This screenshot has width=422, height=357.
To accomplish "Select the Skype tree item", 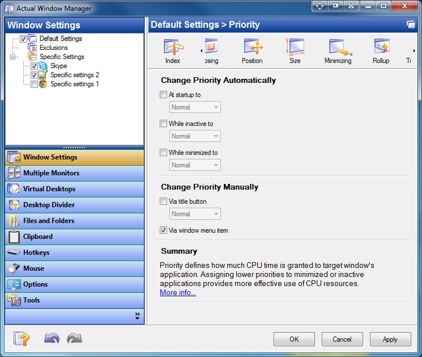I will pyautogui.click(x=59, y=66).
